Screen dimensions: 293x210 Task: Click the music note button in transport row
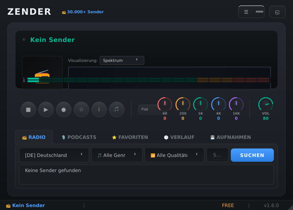point(117,109)
